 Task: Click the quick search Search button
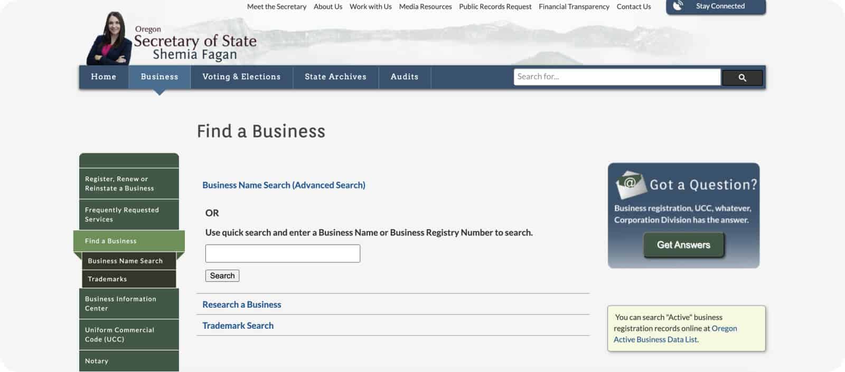click(222, 276)
